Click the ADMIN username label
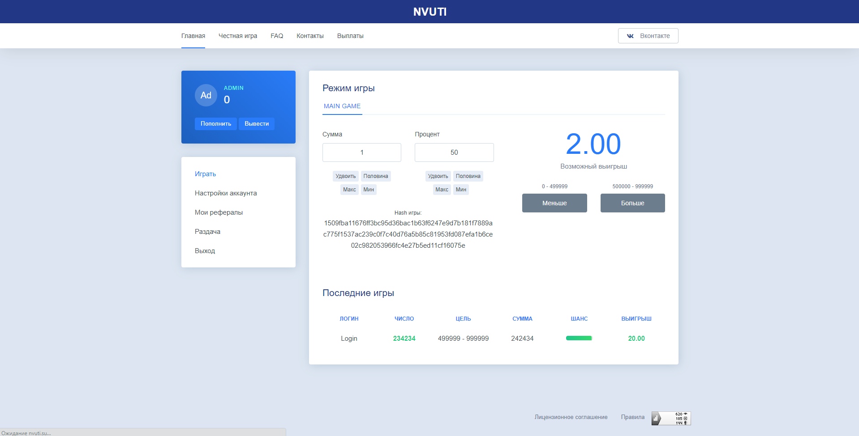Screen dimensions: 859x436 pyautogui.click(x=234, y=88)
